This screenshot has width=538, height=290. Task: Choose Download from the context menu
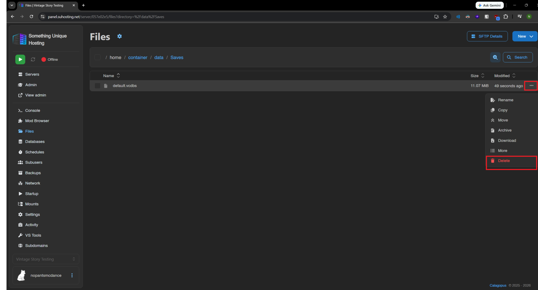coord(511,141)
